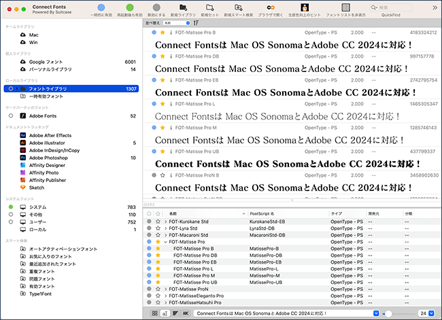Collapse the FOT-Matisse Pro family
The width and height of the screenshot is (442, 320).
pos(165,242)
